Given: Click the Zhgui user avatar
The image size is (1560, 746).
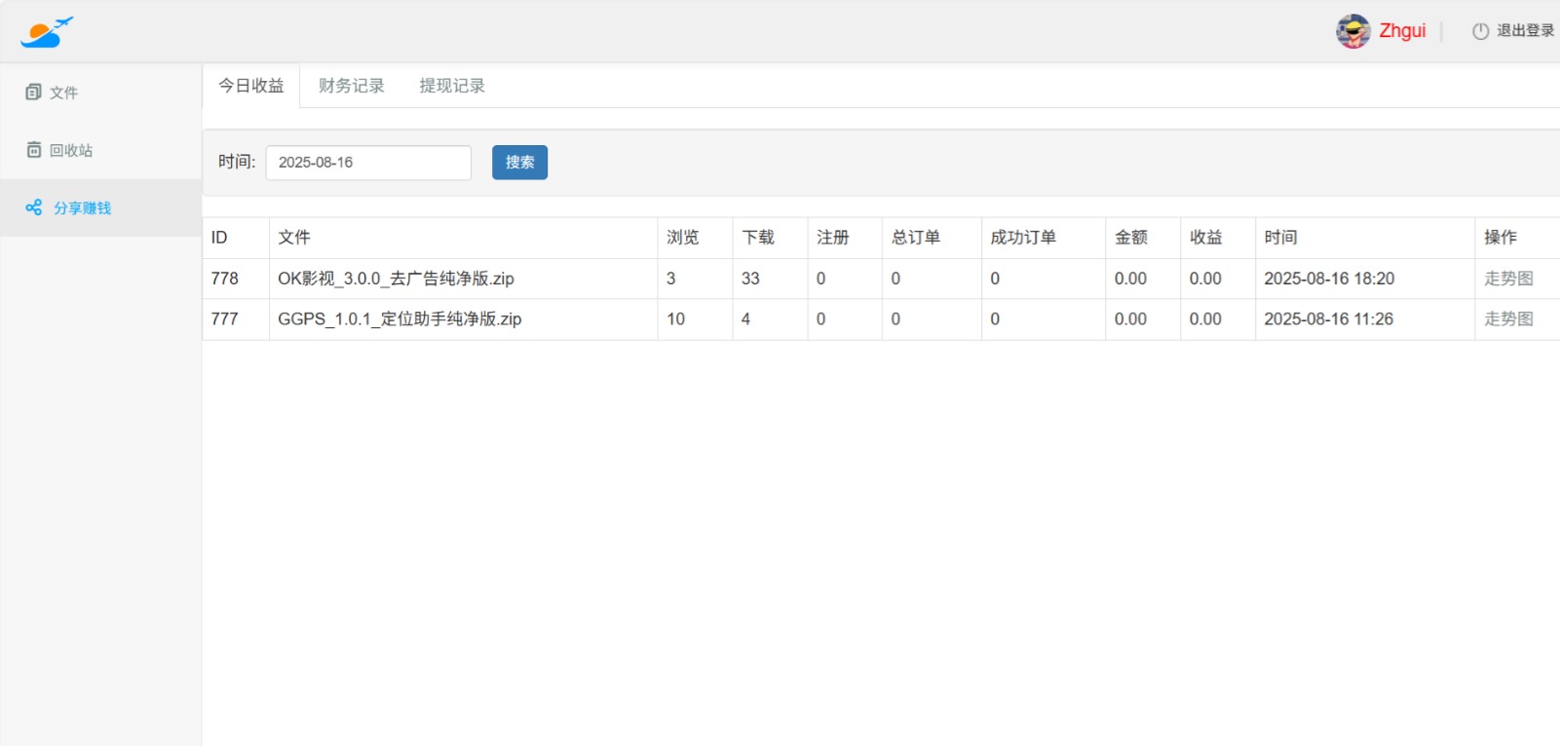Looking at the screenshot, I should (1352, 31).
